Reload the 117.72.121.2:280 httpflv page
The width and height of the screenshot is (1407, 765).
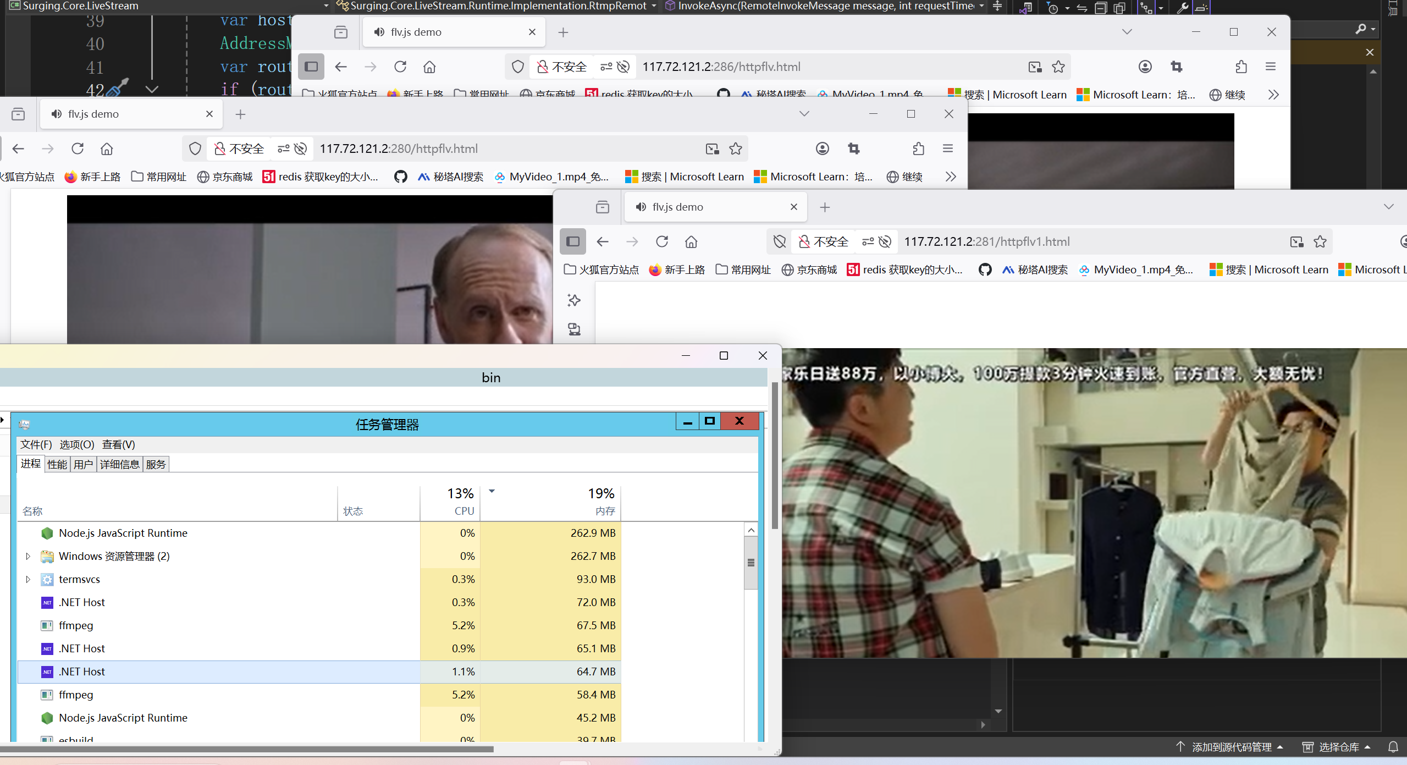coord(78,148)
